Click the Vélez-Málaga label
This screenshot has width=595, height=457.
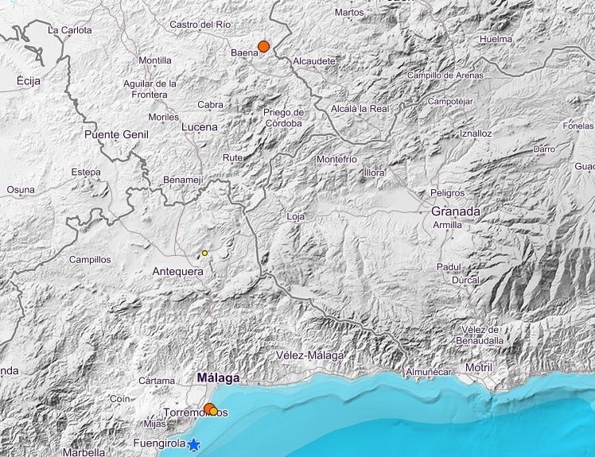(310, 355)
